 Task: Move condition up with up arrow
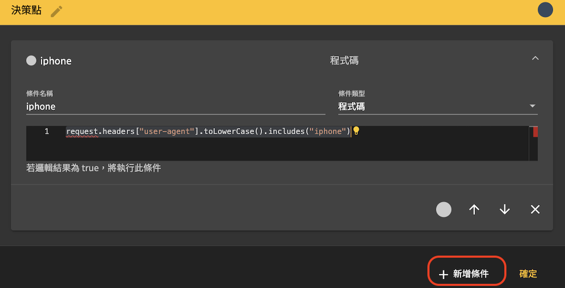474,210
